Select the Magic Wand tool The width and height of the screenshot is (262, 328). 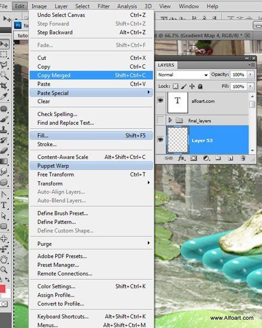pyautogui.click(x=4, y=75)
